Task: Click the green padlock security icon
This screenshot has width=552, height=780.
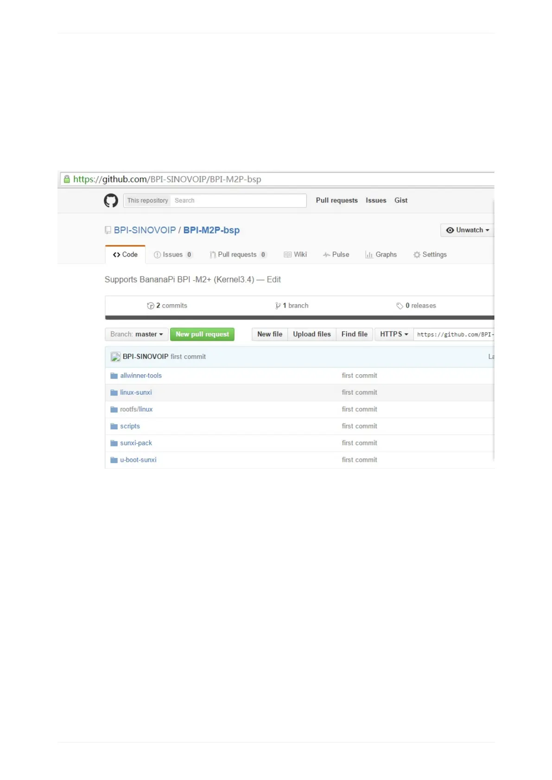Action: [x=67, y=179]
